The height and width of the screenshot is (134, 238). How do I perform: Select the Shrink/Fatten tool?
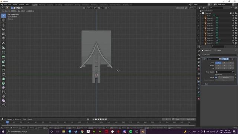coord(3,96)
